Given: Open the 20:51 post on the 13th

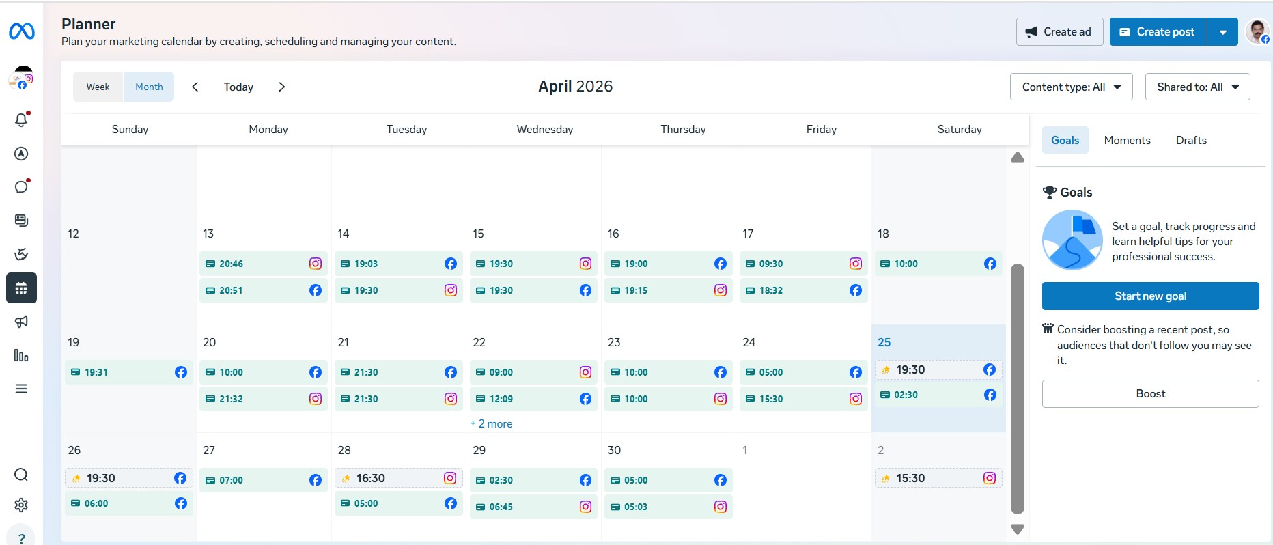Looking at the screenshot, I should [264, 290].
